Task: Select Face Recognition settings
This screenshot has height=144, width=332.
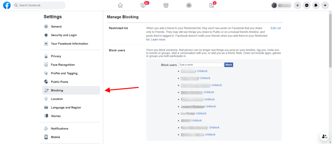Action: pos(63,65)
